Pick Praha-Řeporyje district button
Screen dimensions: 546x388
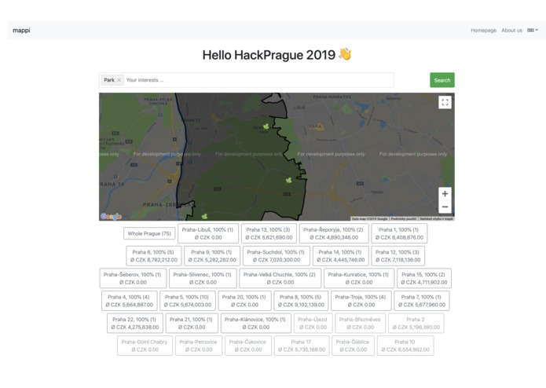pyautogui.click(x=334, y=233)
